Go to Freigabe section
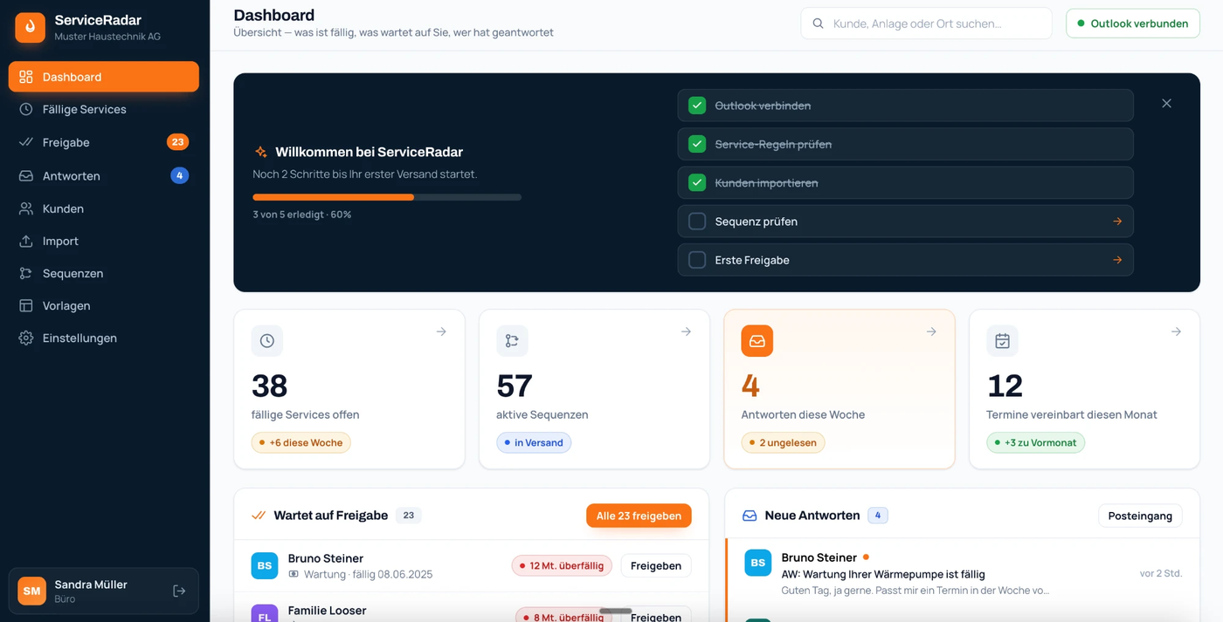The width and height of the screenshot is (1223, 622). (104, 142)
